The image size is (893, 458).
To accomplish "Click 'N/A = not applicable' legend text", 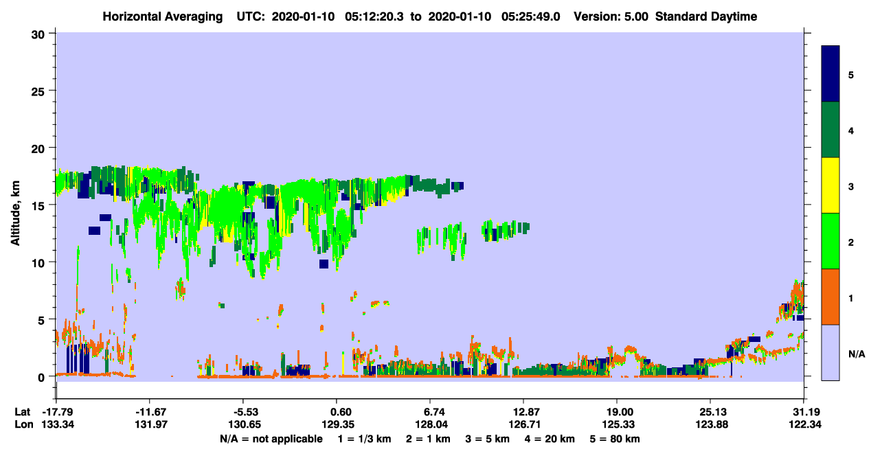I will (271, 439).
